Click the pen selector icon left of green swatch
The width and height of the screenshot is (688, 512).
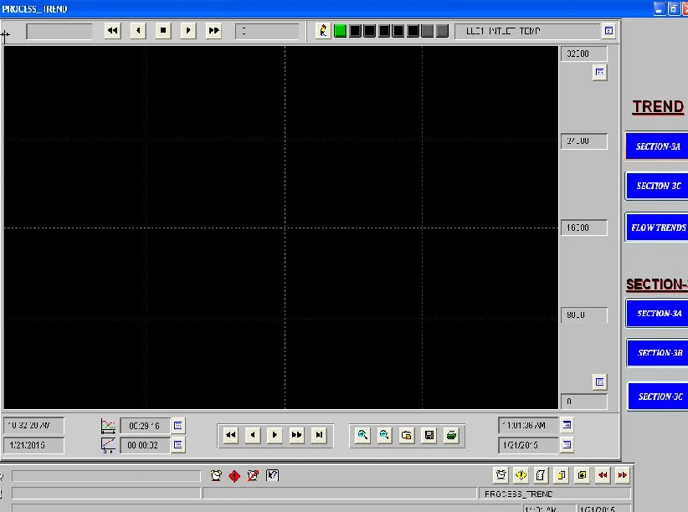click(324, 31)
